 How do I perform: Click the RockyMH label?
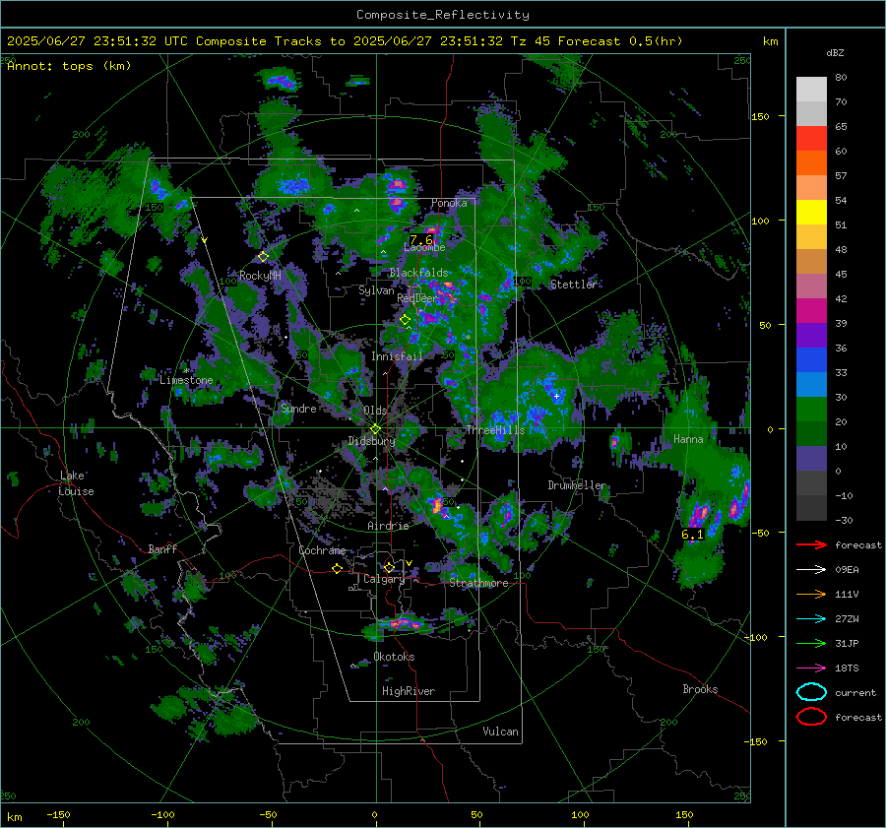tap(260, 276)
